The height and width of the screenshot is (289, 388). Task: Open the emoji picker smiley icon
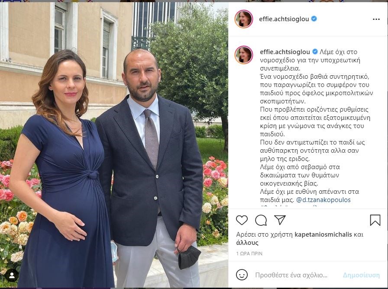[x=242, y=275]
